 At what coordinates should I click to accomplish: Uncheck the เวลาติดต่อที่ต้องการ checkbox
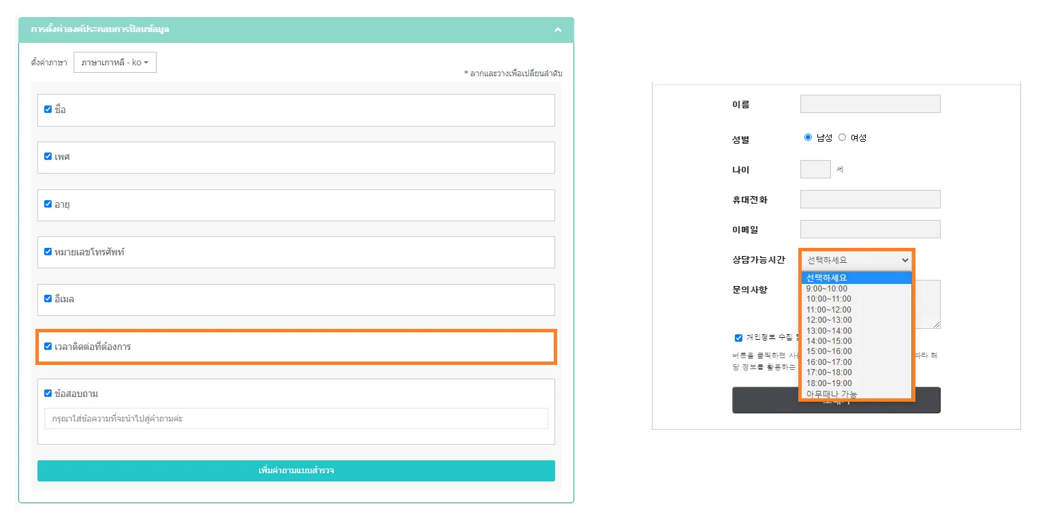coord(48,346)
